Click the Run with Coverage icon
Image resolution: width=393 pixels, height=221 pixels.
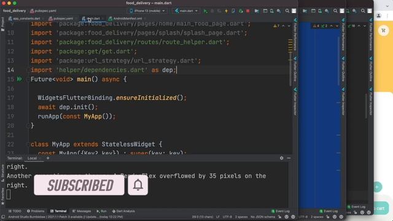click(219, 11)
